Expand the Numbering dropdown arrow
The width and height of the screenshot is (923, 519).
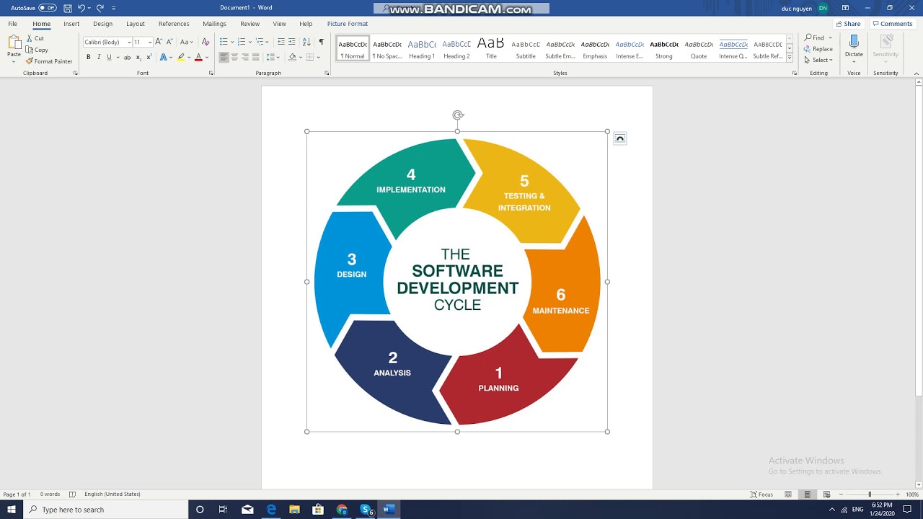coord(250,42)
